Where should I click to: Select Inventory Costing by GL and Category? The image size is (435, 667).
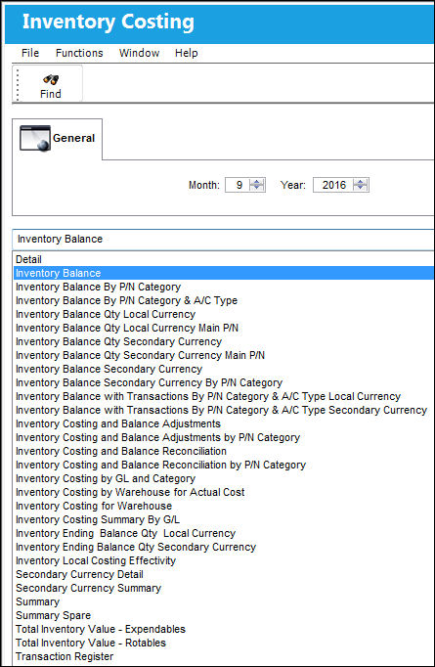pyautogui.click(x=224, y=478)
